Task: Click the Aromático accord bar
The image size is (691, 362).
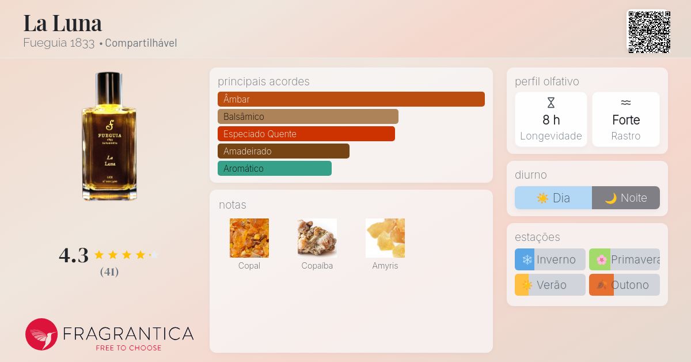Action: pos(275,168)
